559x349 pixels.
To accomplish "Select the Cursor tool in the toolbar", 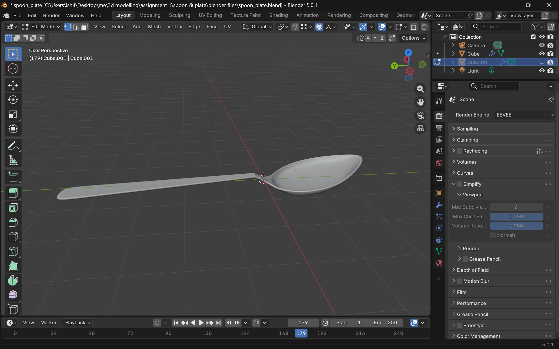I will click(13, 69).
